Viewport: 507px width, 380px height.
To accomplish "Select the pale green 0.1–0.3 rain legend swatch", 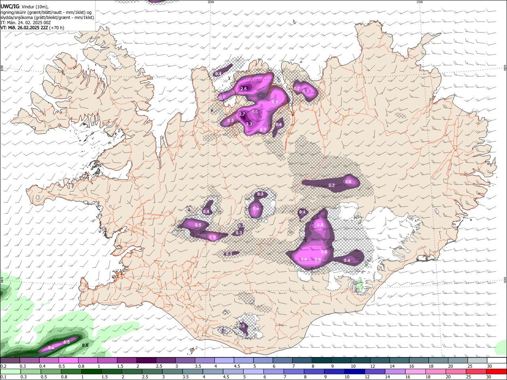I will 10,372.
